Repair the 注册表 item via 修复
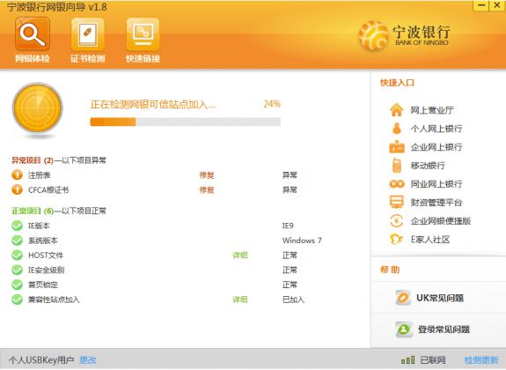This screenshot has width=506, height=370. 207,175
